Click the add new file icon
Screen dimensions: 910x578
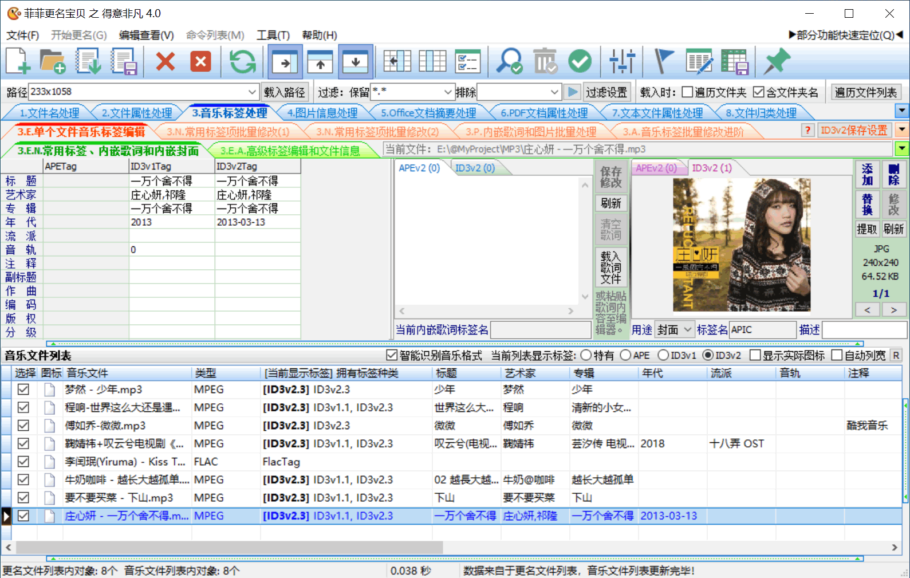coord(18,61)
